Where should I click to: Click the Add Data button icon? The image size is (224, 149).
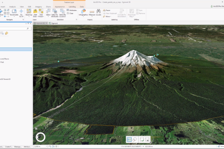pos(35,11)
